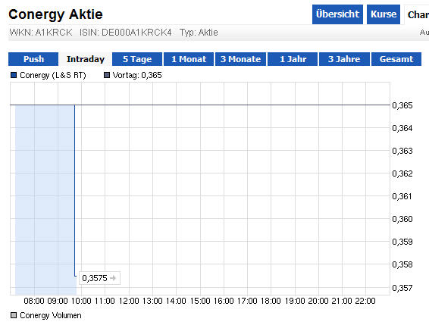This screenshot has height=322, width=429.
Task: Click the 0,3575 current price tag
Action: pos(99,278)
